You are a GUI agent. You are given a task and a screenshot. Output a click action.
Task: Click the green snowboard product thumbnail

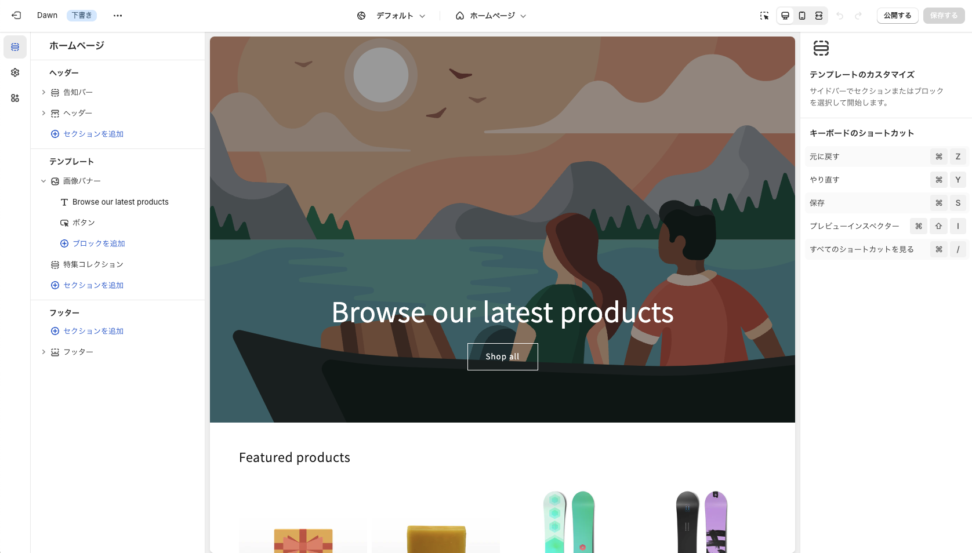569,522
